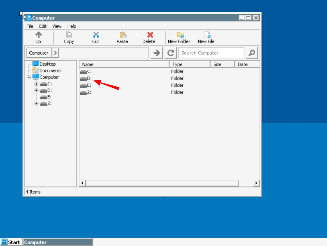
Task: Click Folder type text in C: row
Action: point(177,71)
